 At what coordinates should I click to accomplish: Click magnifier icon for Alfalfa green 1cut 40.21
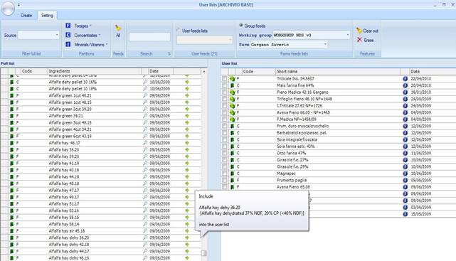tap(145, 95)
